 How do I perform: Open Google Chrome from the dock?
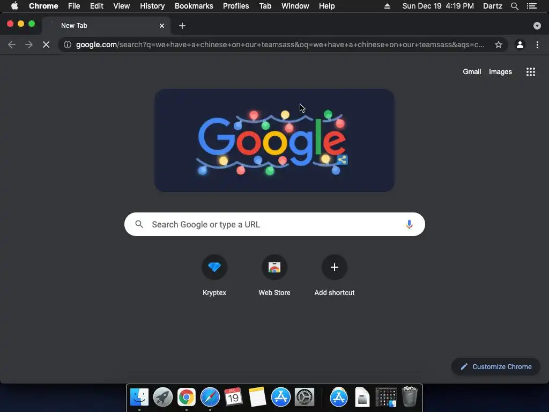coord(186,398)
